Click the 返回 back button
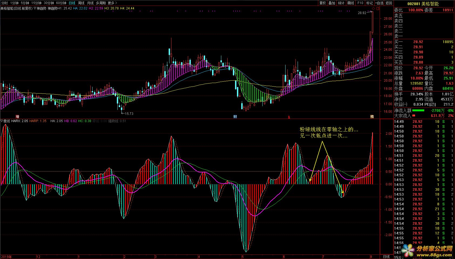 tap(389, 3)
